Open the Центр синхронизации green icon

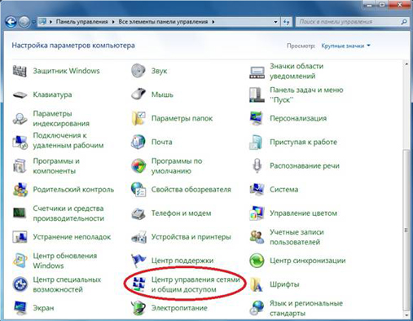(x=257, y=261)
